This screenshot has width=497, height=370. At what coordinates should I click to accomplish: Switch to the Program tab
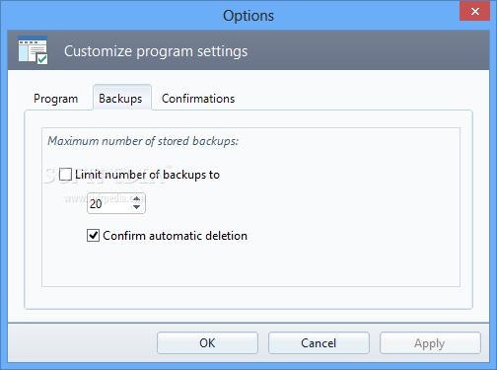point(56,99)
